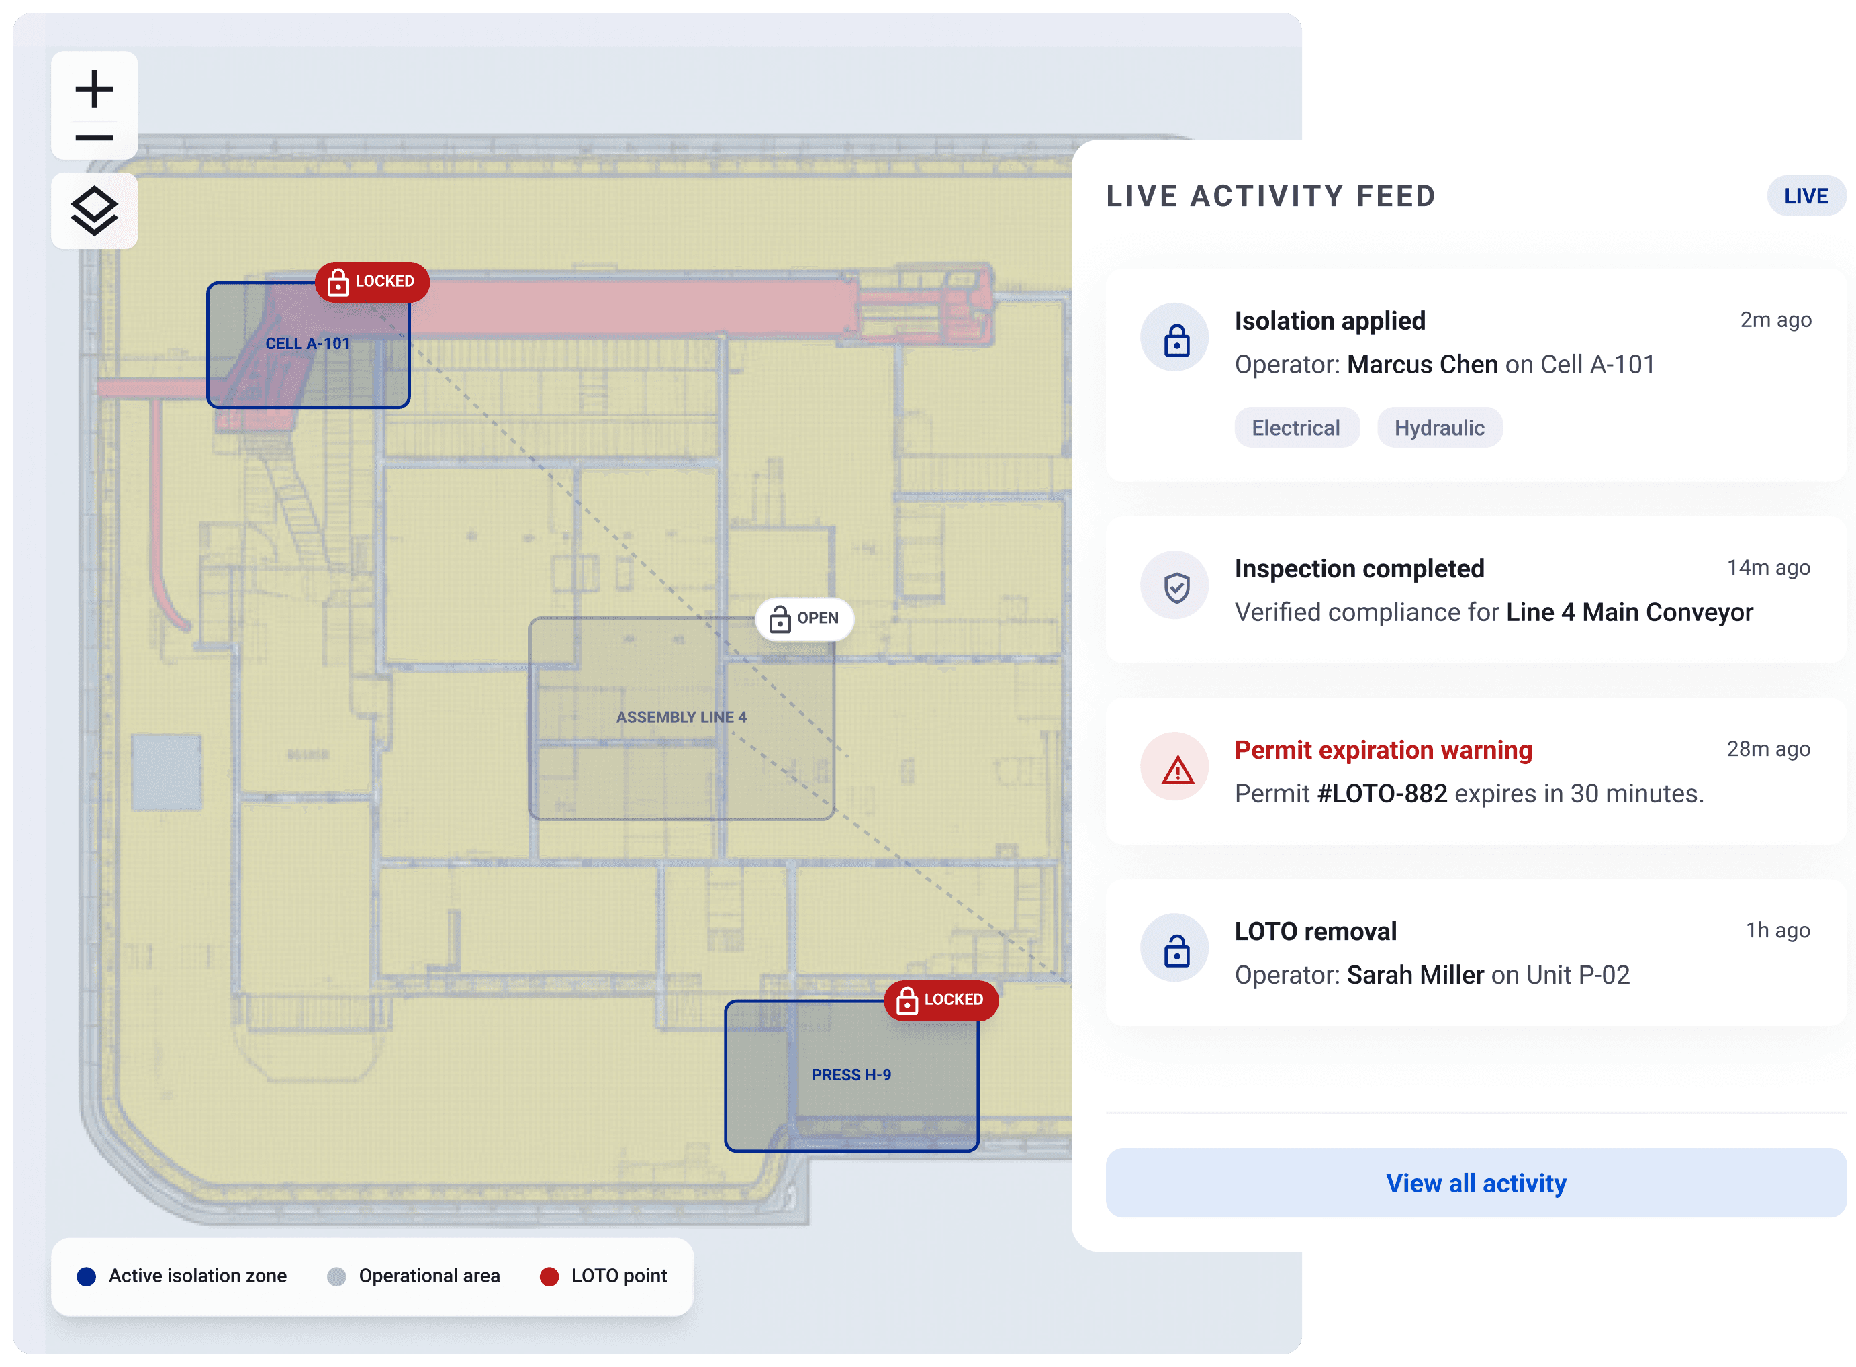Click the 2m ago timestamp

pos(1775,320)
